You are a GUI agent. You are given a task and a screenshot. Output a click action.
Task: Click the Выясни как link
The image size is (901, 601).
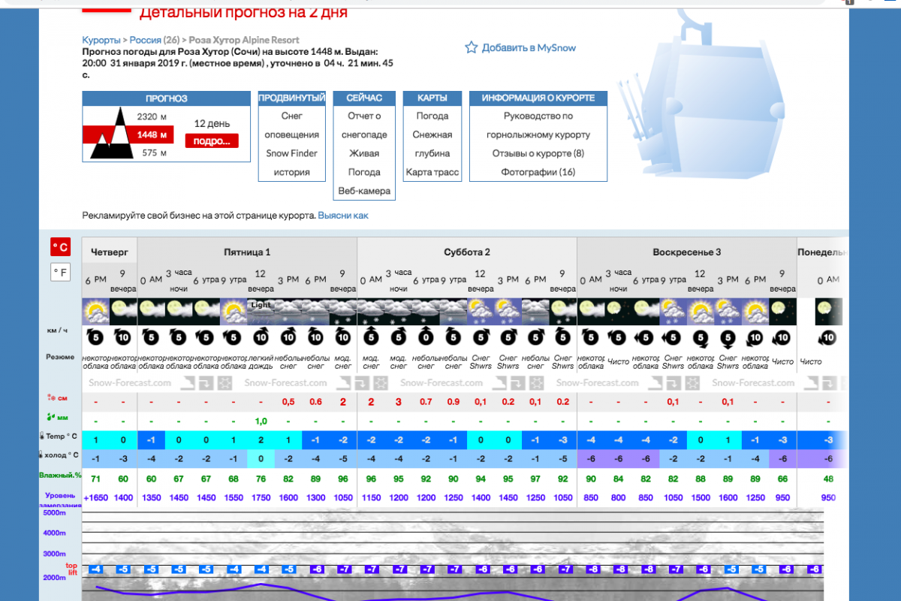click(343, 215)
